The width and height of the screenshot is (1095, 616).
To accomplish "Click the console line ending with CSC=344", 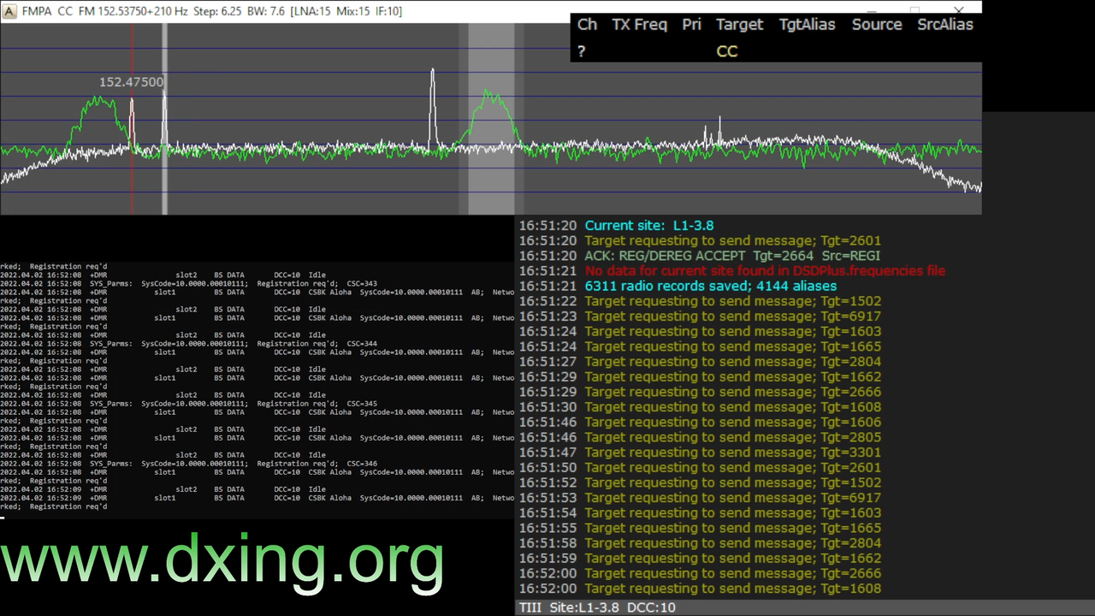I will [188, 344].
